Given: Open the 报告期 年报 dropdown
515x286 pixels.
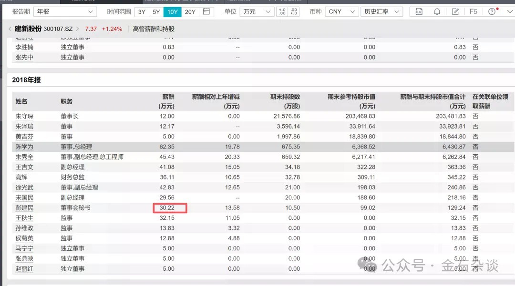Looking at the screenshot, I should (65, 12).
